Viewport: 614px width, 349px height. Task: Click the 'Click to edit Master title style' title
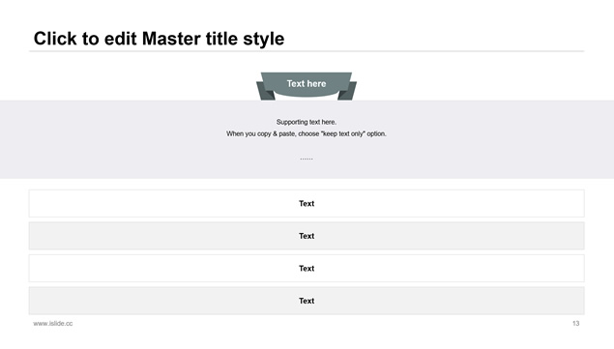point(159,39)
